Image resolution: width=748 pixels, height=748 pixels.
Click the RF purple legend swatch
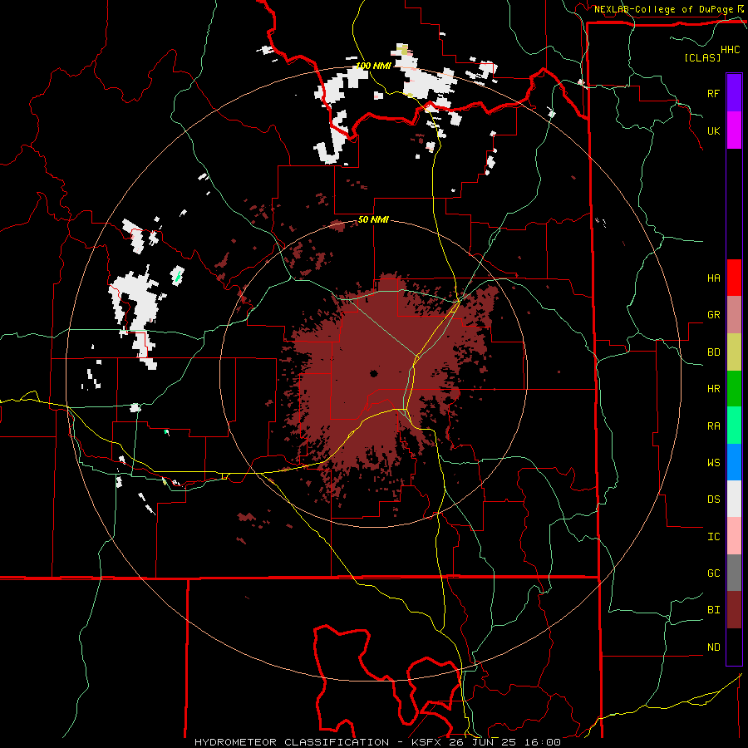[x=734, y=93]
